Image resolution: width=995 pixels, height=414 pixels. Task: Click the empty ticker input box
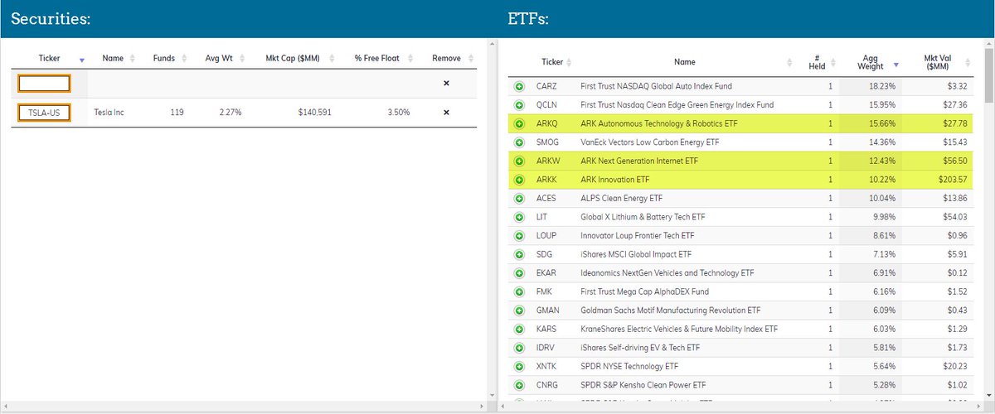coord(45,84)
